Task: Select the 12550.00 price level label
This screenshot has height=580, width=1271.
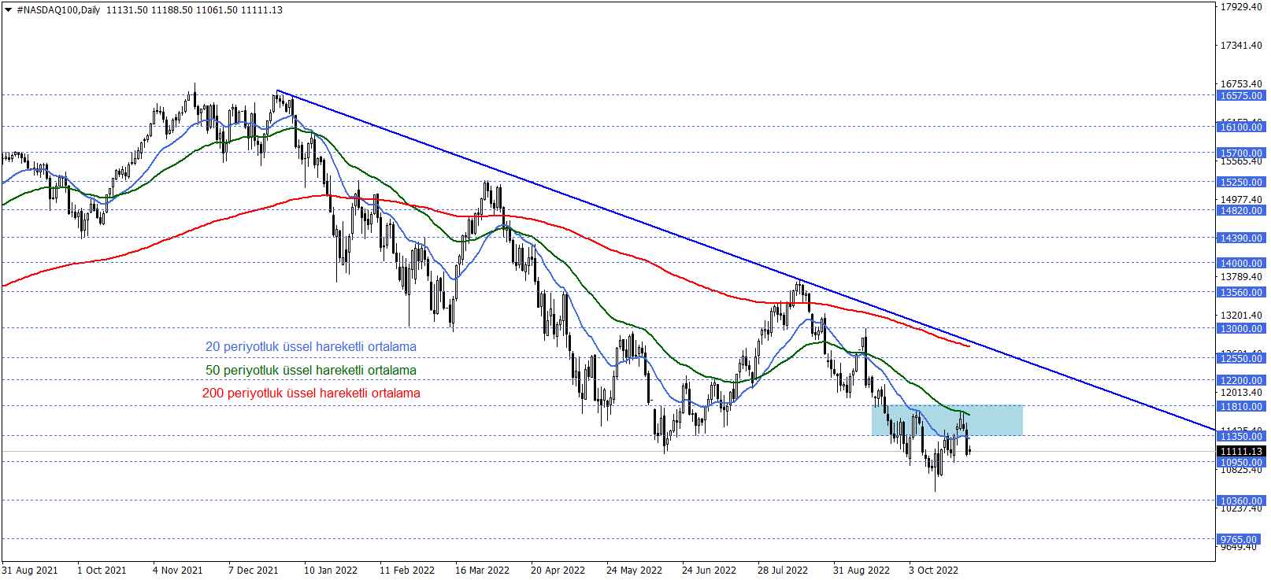Action: (x=1240, y=359)
